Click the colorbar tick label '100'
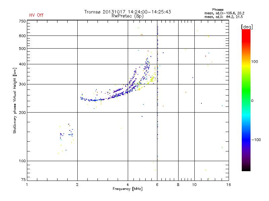 coord(255,62)
